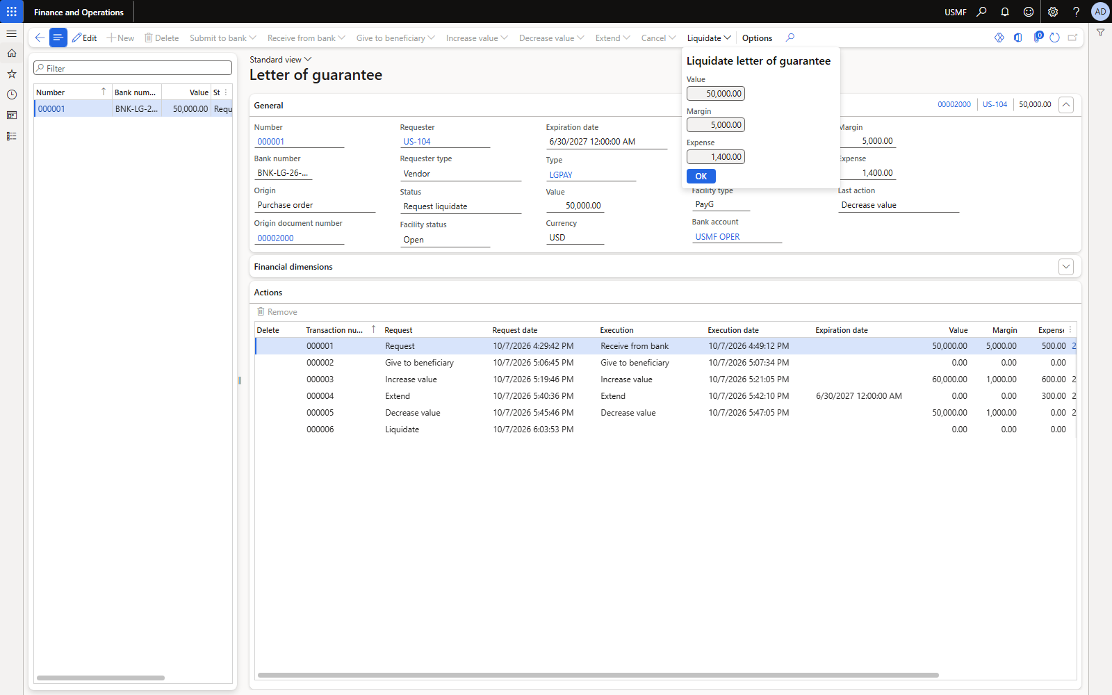Open the Options tab
Screen dimensions: 1112x695
[757, 38]
